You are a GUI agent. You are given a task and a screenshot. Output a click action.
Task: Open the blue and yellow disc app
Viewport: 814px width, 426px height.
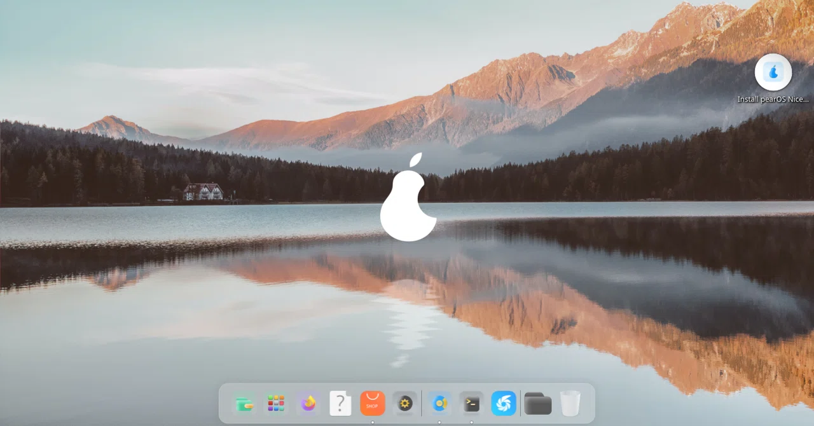click(439, 403)
